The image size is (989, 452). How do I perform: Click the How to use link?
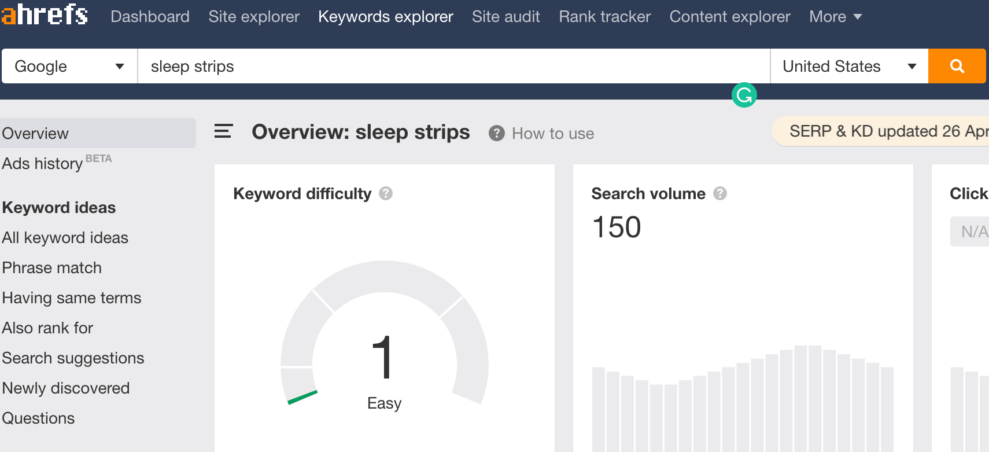(552, 134)
